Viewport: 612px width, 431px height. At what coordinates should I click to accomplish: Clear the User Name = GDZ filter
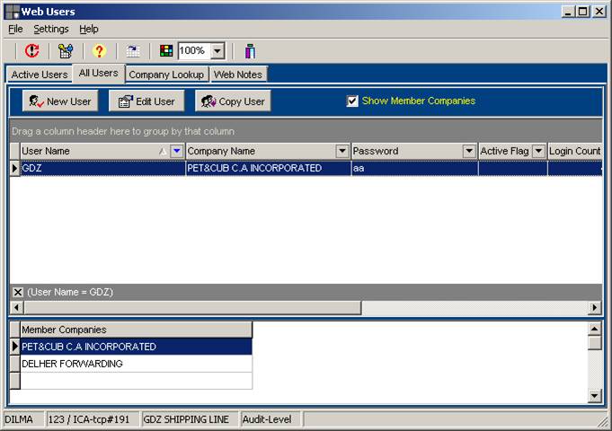click(17, 292)
